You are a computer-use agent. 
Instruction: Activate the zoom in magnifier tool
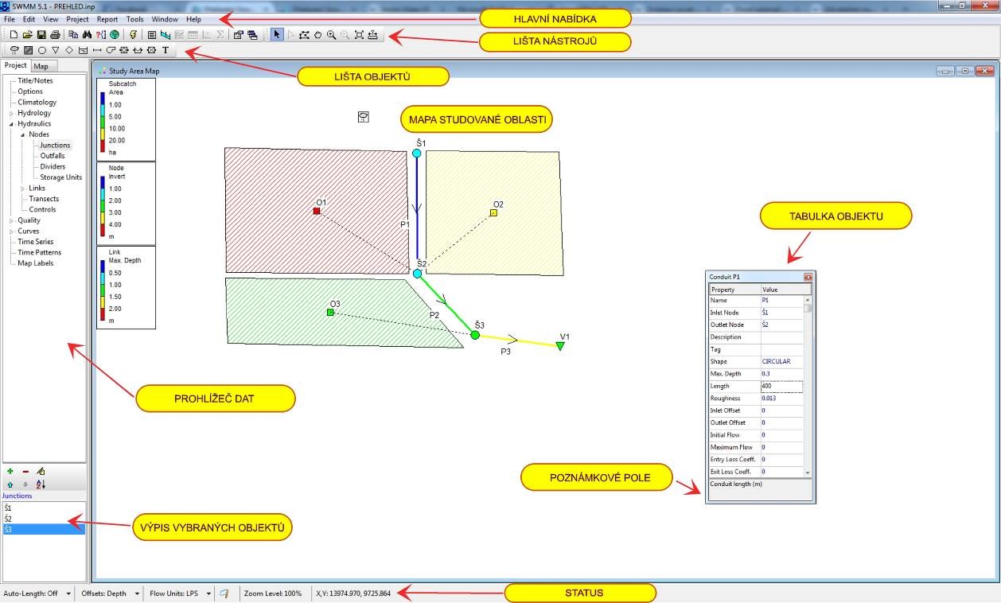click(x=331, y=35)
